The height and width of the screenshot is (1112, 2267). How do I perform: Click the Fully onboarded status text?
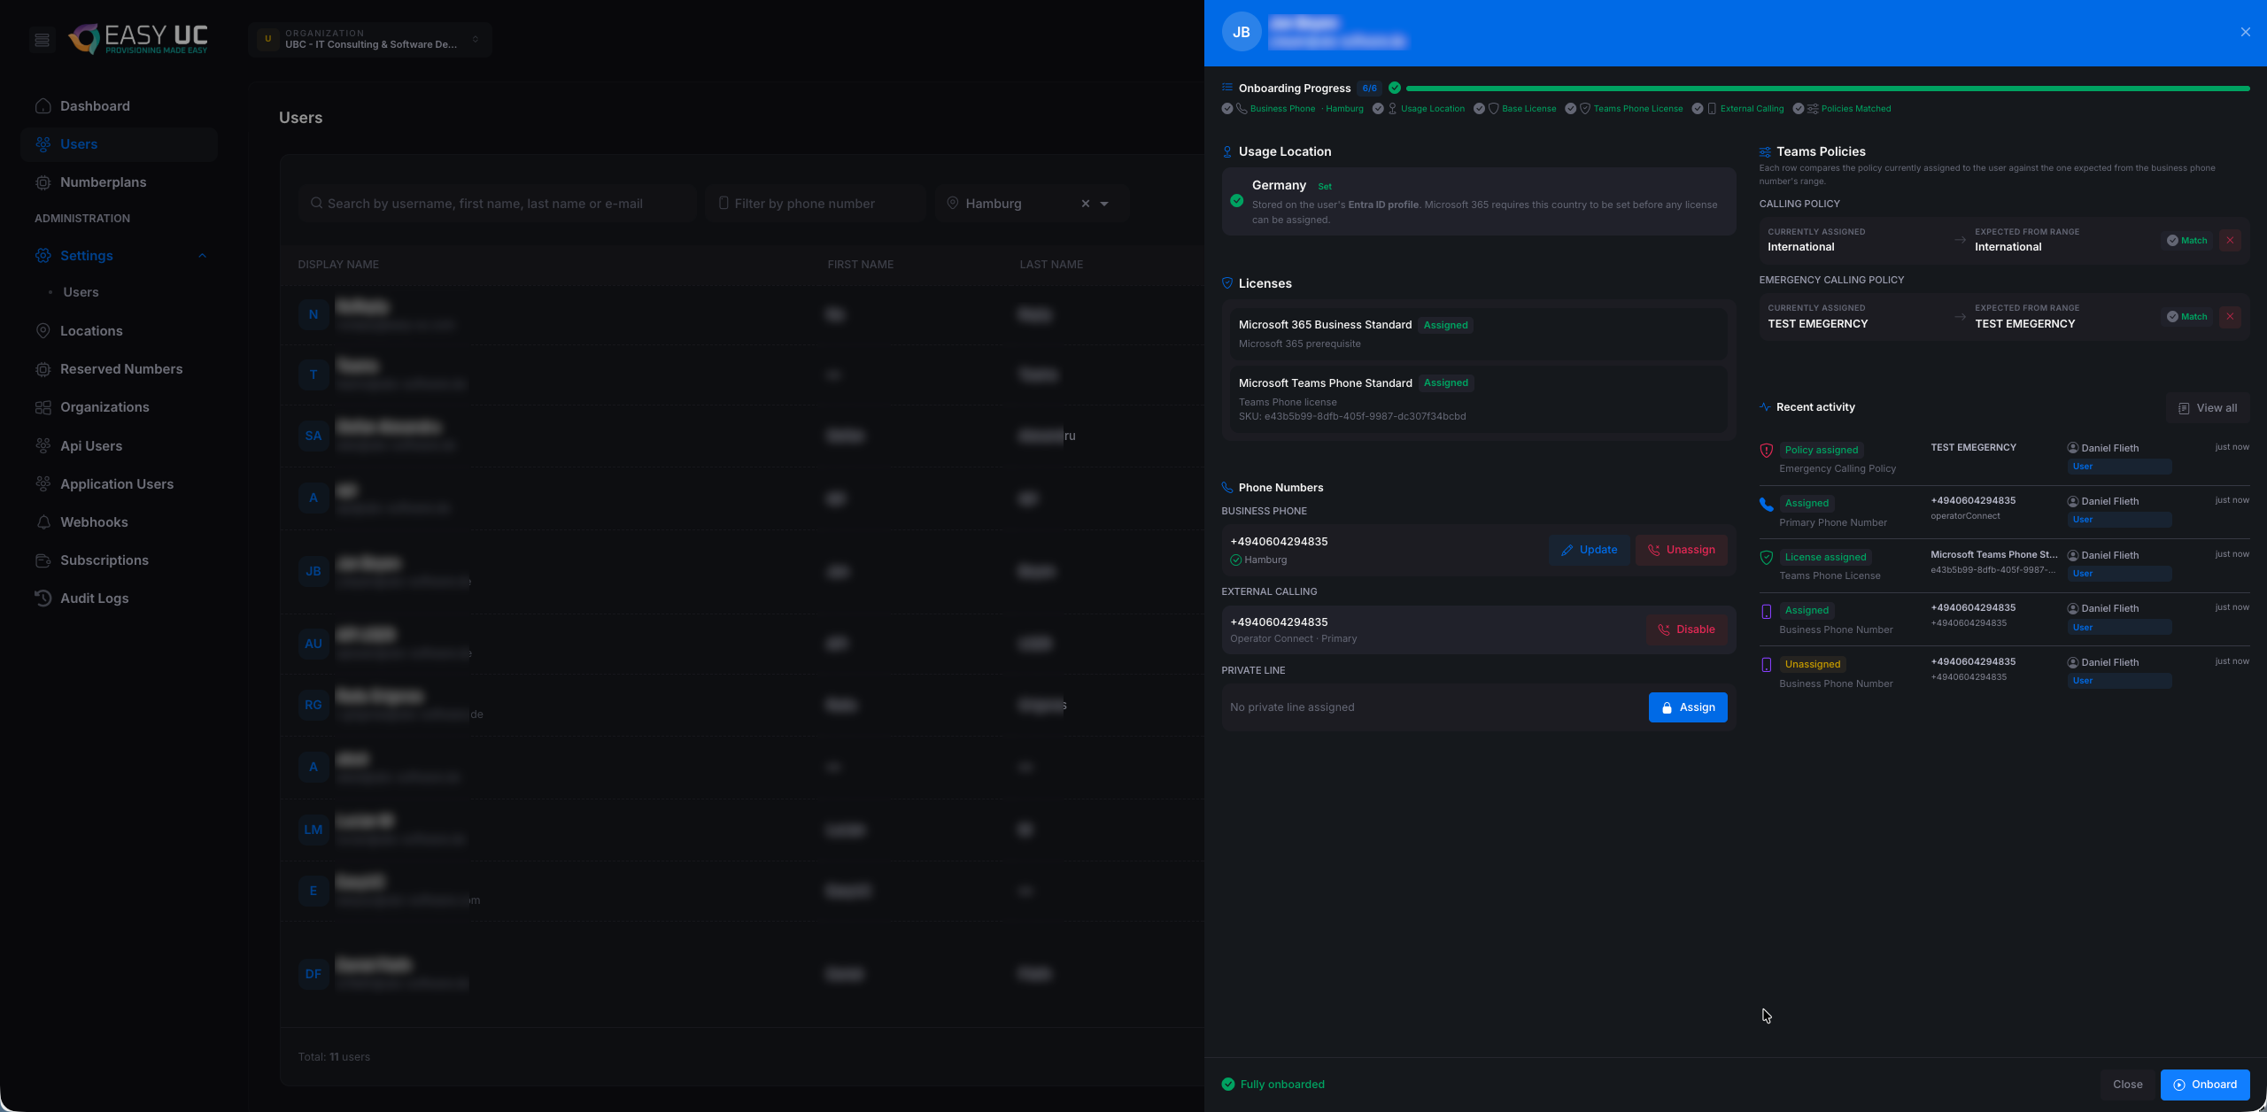pyautogui.click(x=1282, y=1085)
